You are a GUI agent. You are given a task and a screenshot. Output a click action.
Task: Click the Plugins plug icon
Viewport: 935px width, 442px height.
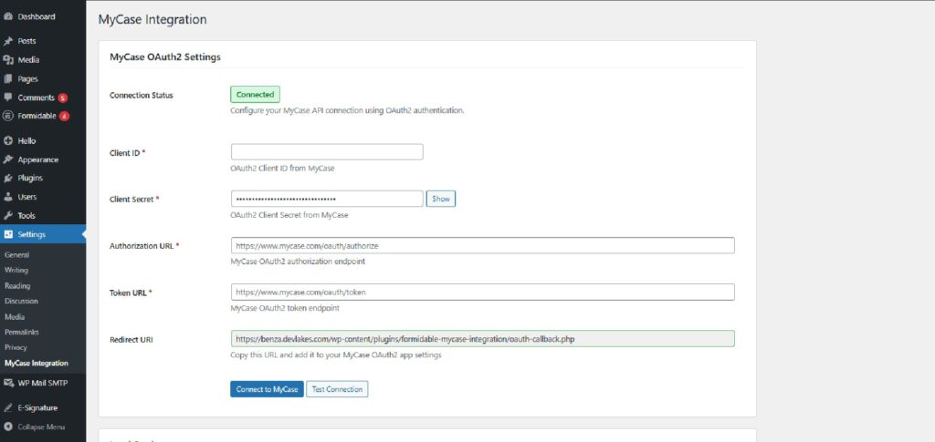click(x=8, y=178)
